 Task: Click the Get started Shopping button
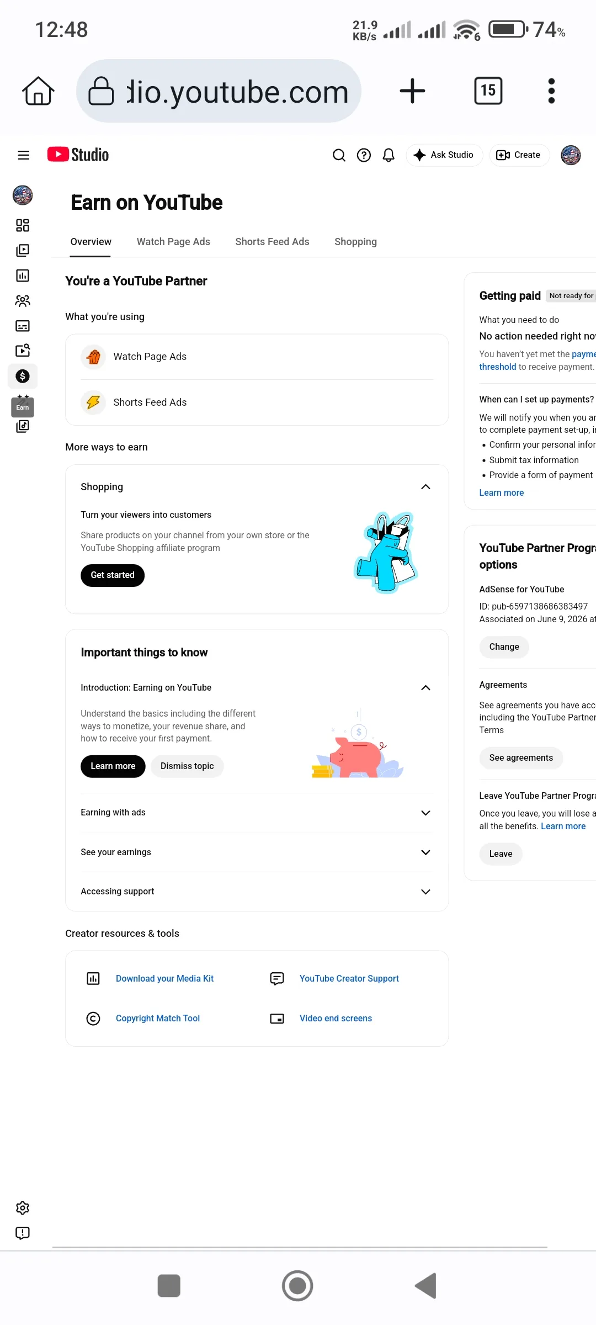click(x=113, y=575)
